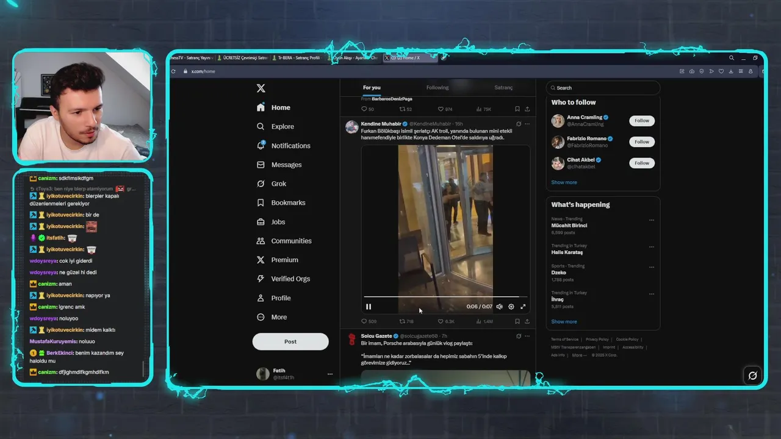Open Premium in the sidebar
This screenshot has height=439, width=781.
[x=277, y=260]
